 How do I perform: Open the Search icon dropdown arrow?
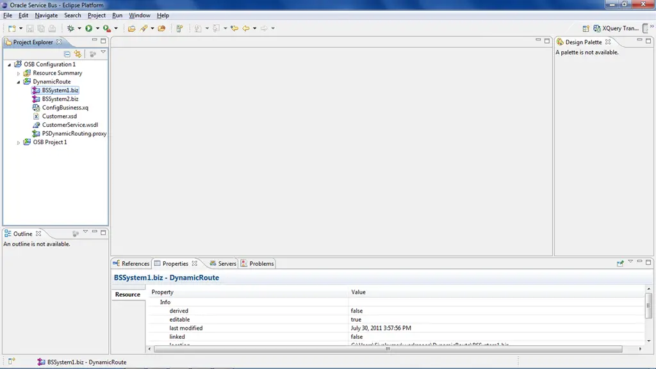click(152, 28)
